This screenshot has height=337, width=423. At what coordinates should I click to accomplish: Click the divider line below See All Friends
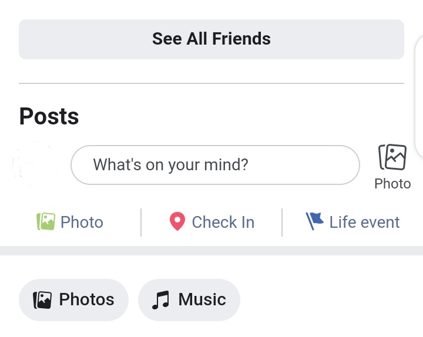tap(211, 83)
